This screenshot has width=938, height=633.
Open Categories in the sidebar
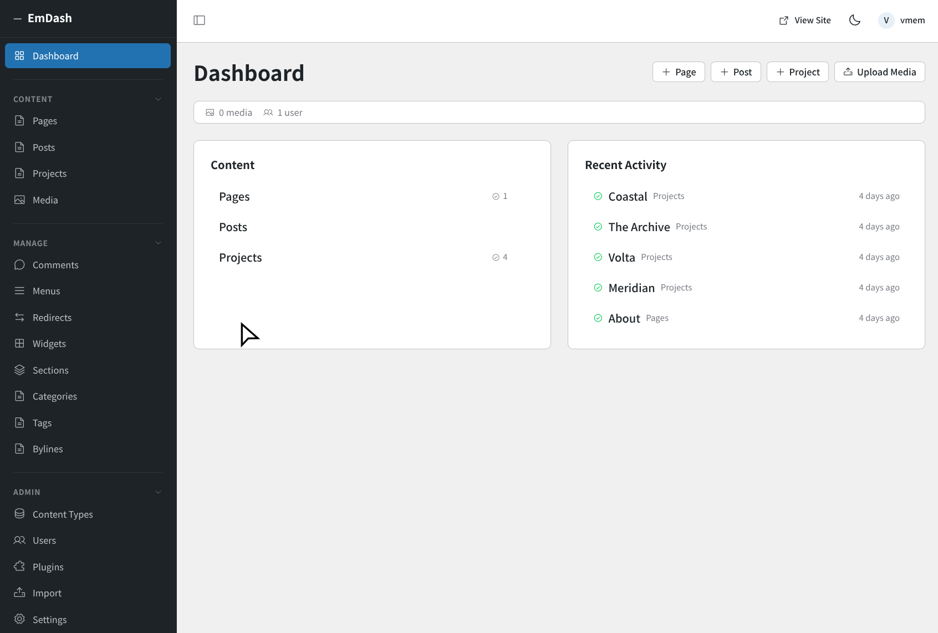[x=88, y=396]
